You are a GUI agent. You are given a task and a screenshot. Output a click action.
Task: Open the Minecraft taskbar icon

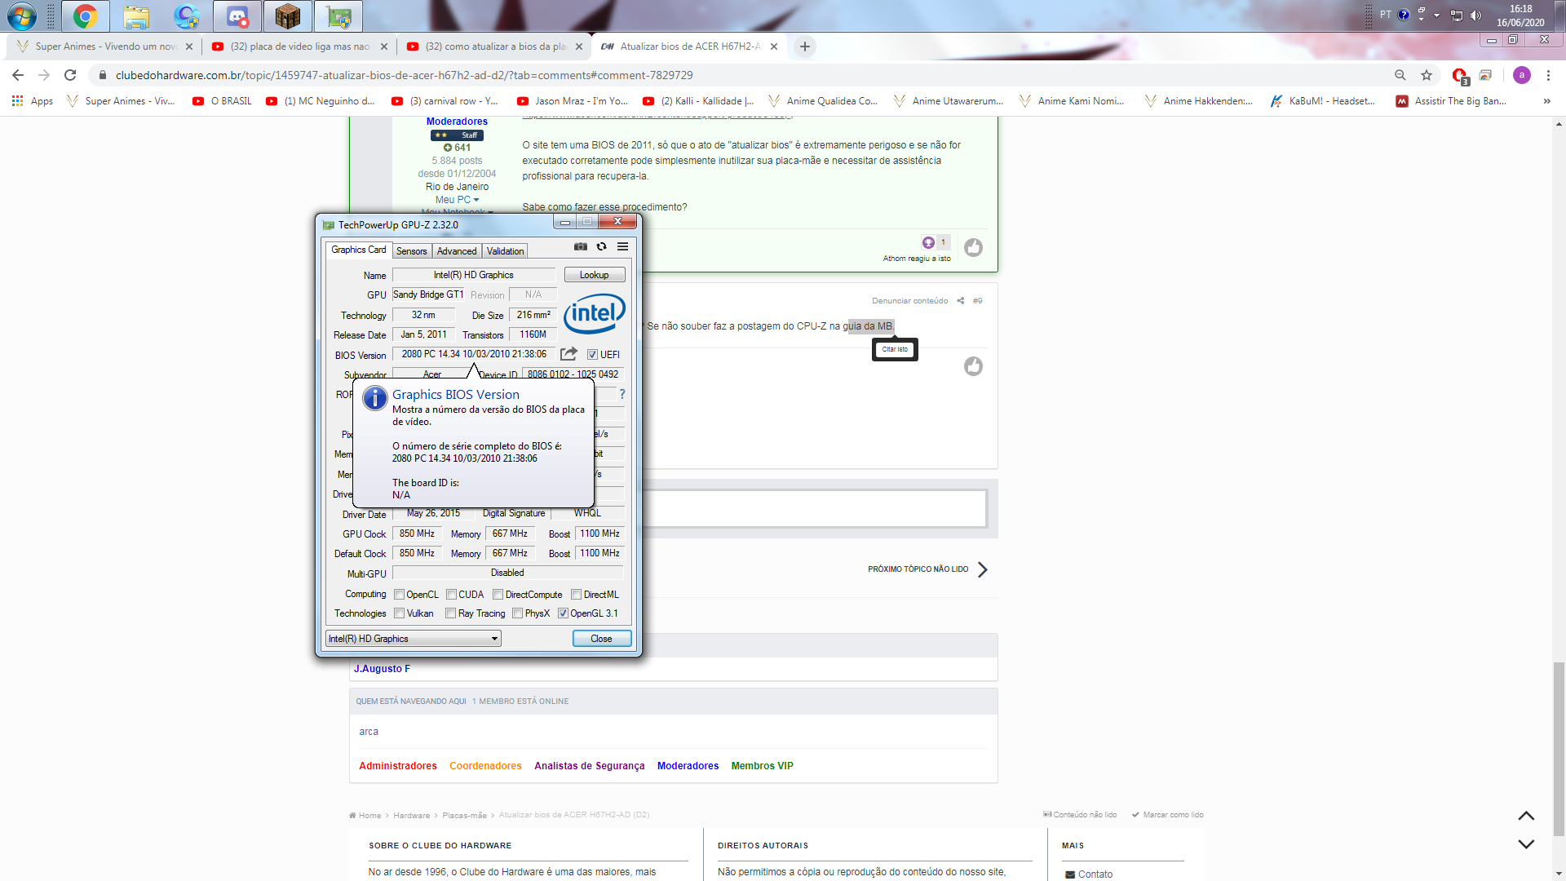click(x=288, y=16)
